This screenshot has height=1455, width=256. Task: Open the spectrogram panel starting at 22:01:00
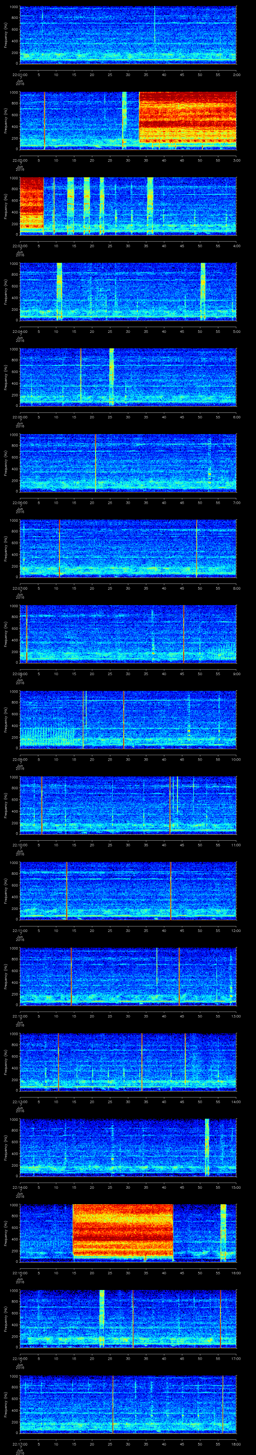click(128, 35)
